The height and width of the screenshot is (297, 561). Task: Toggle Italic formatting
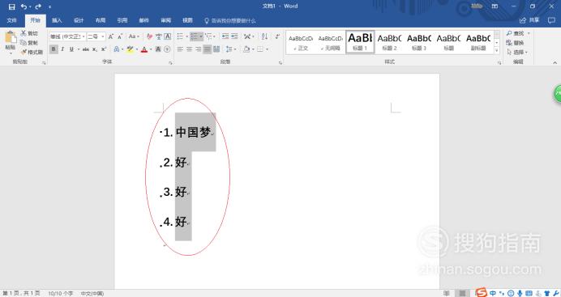[62, 49]
